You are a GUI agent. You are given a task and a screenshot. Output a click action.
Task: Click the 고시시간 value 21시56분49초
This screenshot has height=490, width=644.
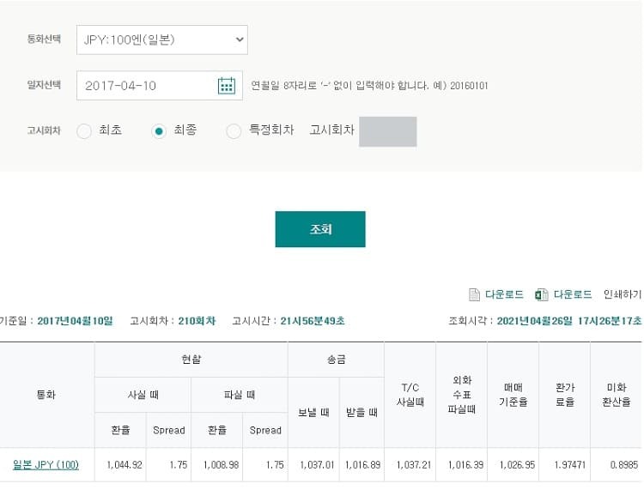pyautogui.click(x=313, y=321)
